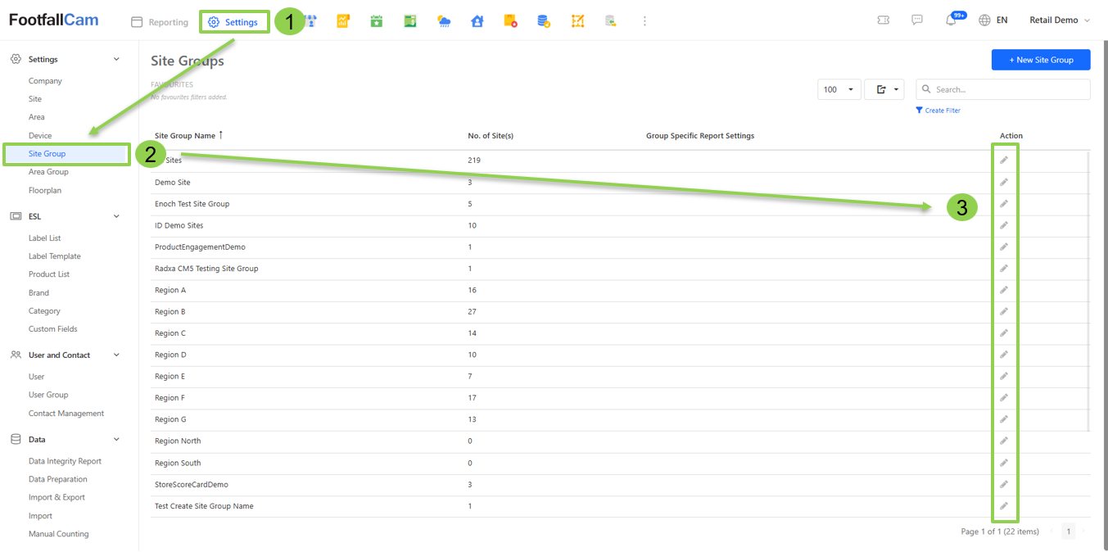Open the export options dropdown
Viewport: 1108px width, 552px height.
[x=884, y=89]
